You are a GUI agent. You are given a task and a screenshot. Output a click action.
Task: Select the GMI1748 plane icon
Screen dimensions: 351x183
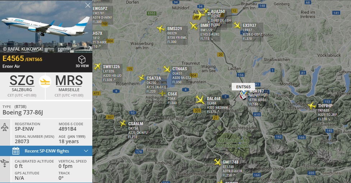click(217, 161)
